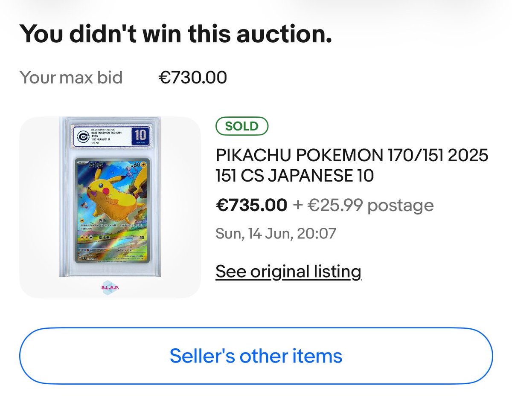Tap the green SOLD badge
512x397 pixels.
[242, 126]
